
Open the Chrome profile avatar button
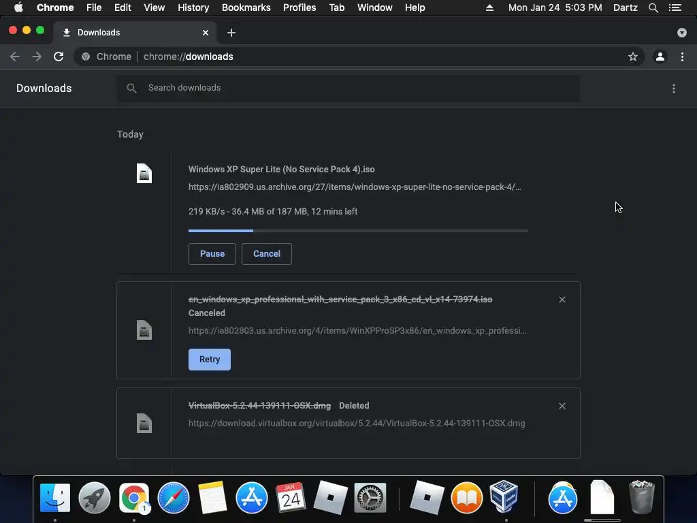[660, 57]
